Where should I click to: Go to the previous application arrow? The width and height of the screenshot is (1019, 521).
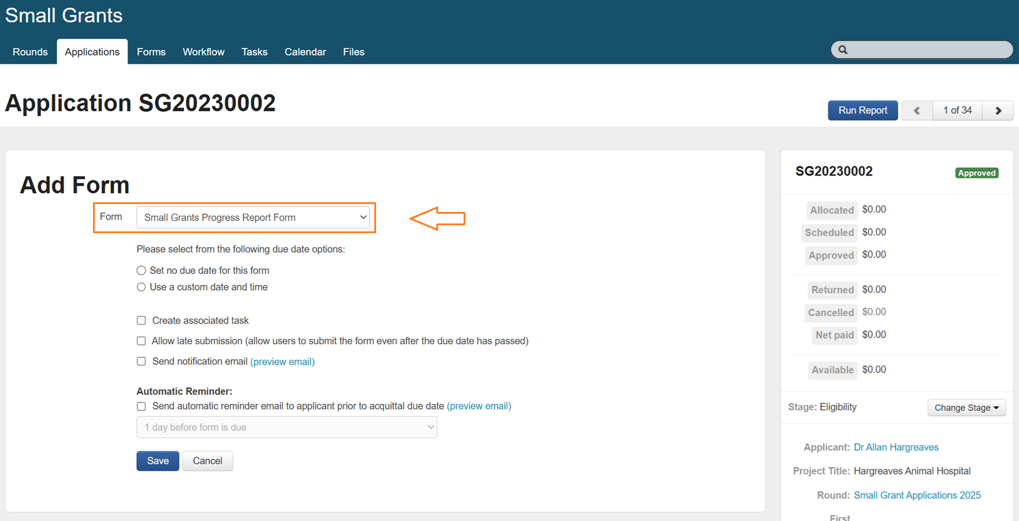[917, 111]
